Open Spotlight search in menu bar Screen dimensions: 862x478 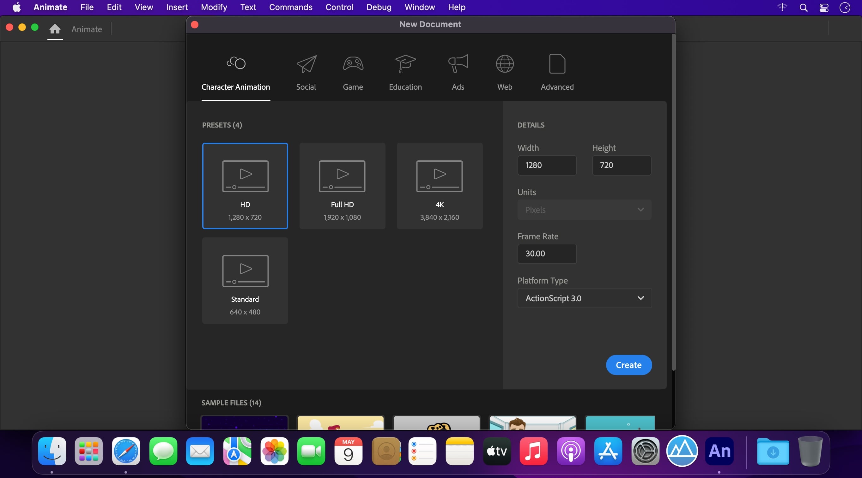tap(803, 7)
